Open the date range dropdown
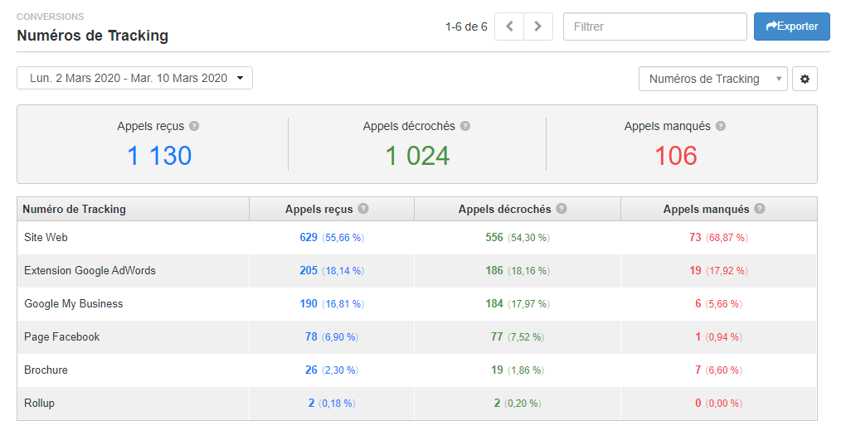The image size is (846, 440). click(134, 78)
